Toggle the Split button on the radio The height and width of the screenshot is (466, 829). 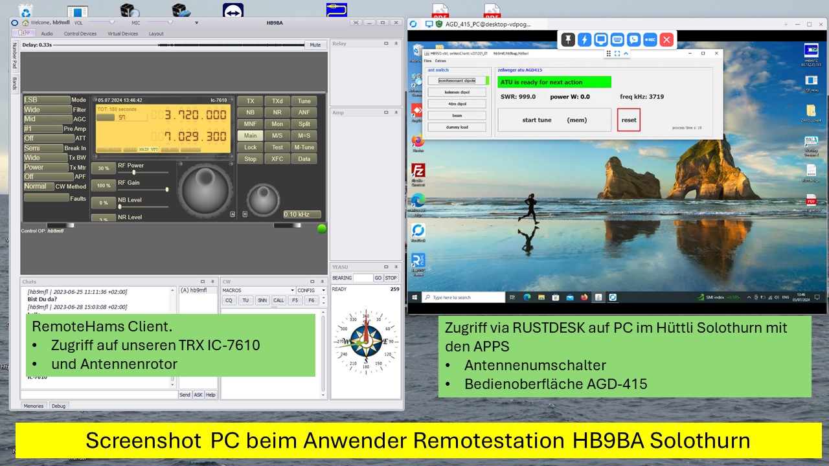click(304, 124)
